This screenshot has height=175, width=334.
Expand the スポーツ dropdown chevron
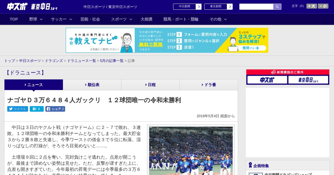click(131, 19)
